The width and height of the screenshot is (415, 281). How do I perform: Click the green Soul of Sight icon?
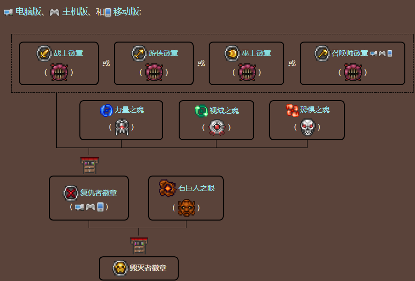coord(201,111)
